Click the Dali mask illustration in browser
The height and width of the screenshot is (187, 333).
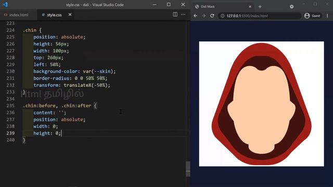[261, 104]
